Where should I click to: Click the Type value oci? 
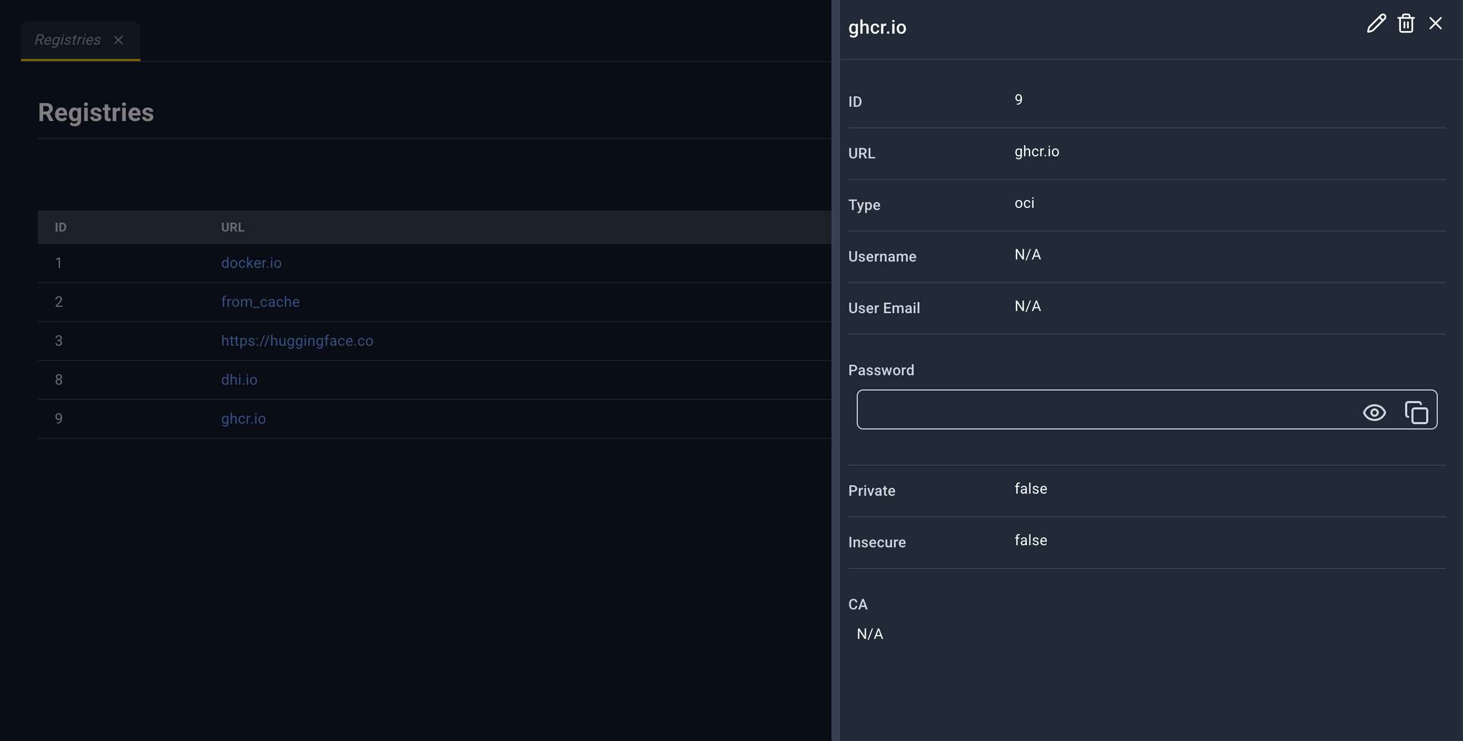point(1024,203)
